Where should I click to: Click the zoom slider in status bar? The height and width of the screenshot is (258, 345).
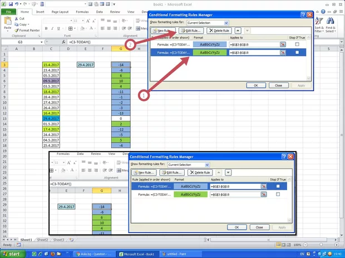321,245
